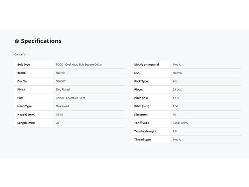Select the 1 1/2 pitch inches value
Image resolution: width=249 pixels, height=187 pixels.
coord(176,98)
